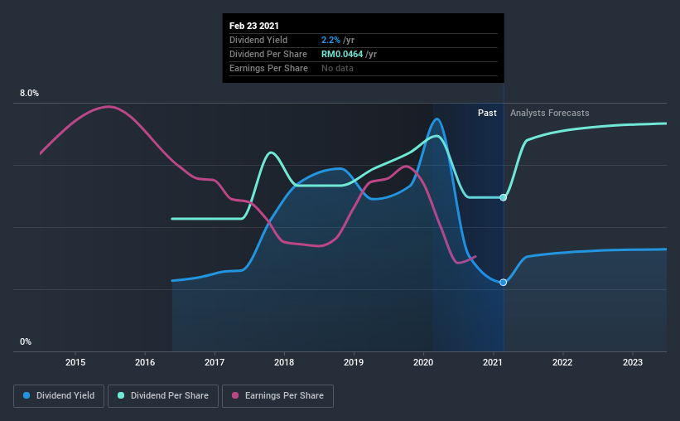Image resolution: width=680 pixels, height=421 pixels.
Task: Click the 2.2% dividend yield tooltip value
Action: tap(330, 40)
